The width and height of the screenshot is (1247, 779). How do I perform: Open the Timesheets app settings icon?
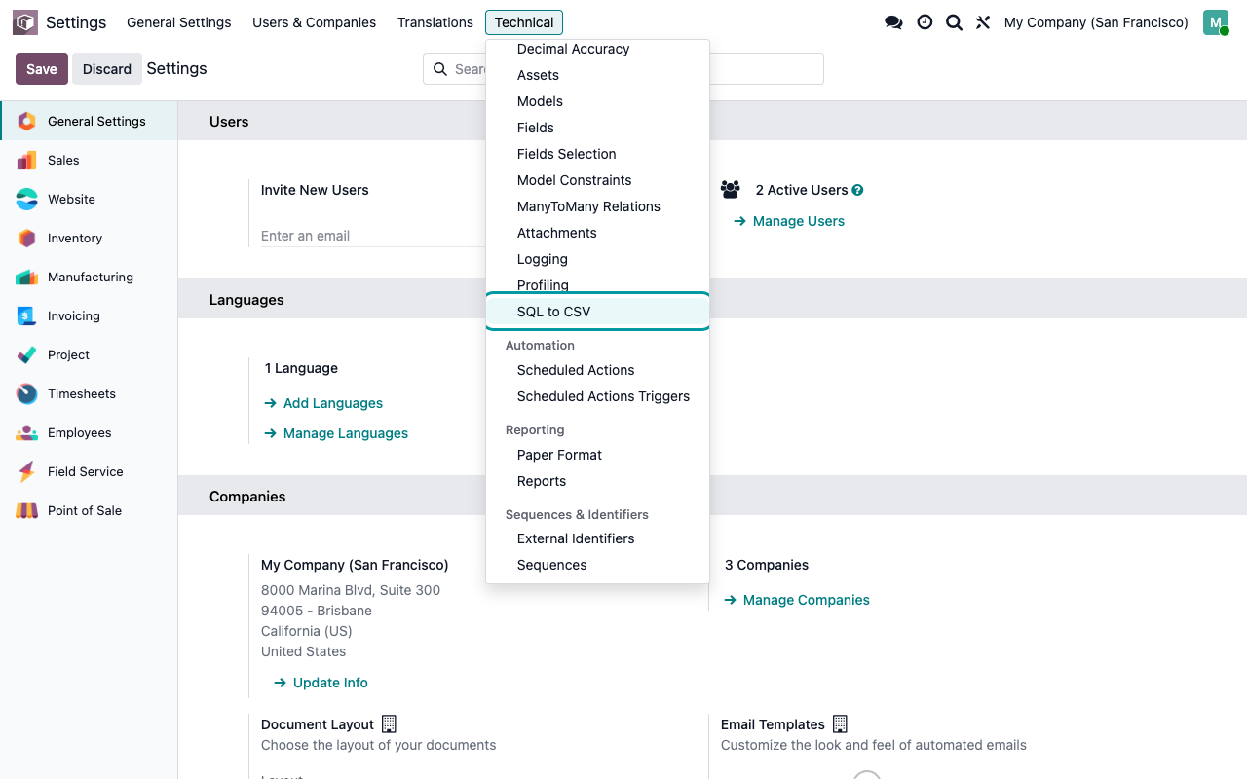click(27, 393)
